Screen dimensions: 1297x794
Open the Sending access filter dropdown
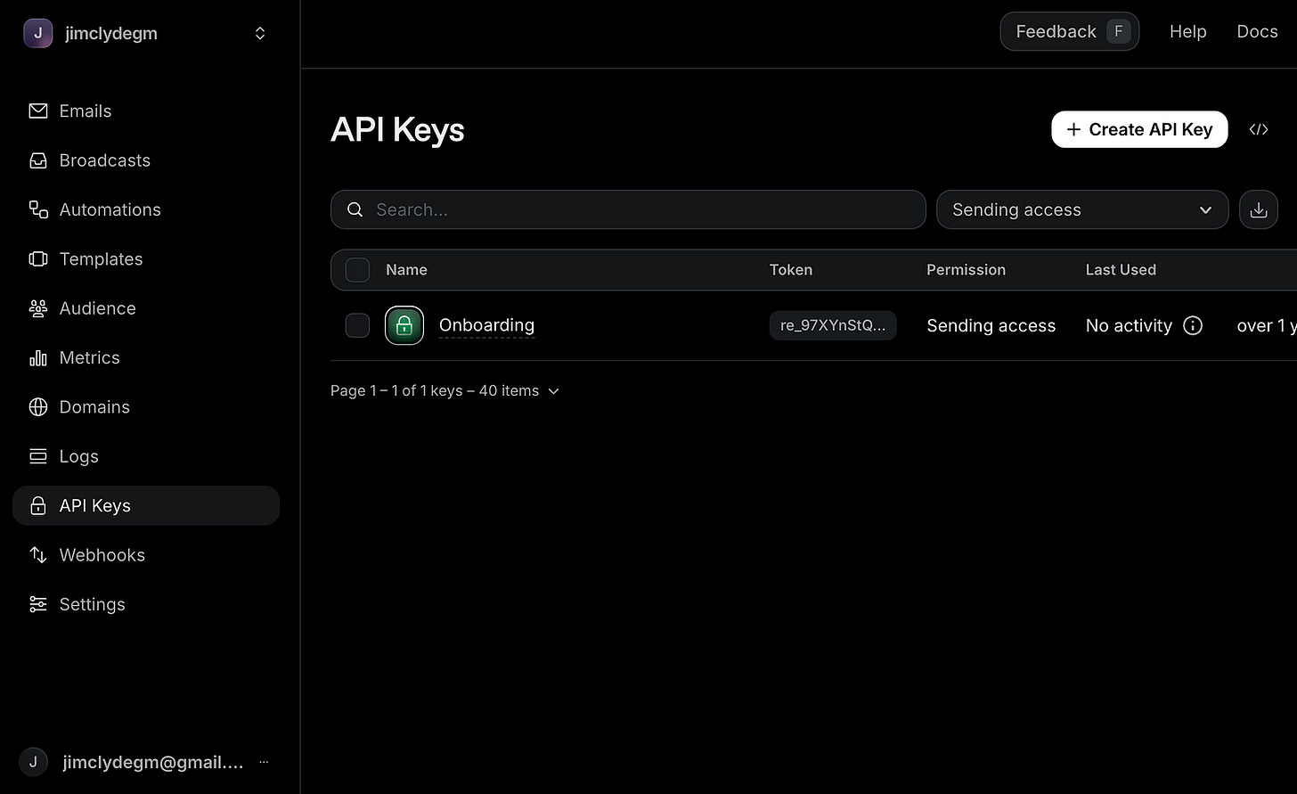click(x=1081, y=209)
